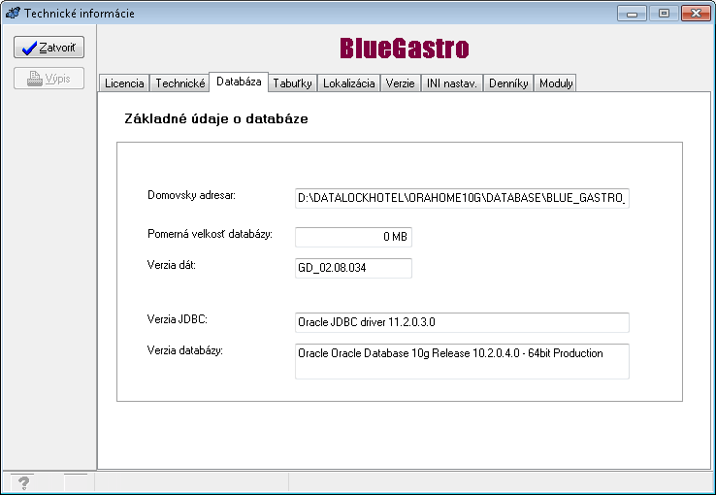Open the Licencia tab
Image resolution: width=716 pixels, height=495 pixels.
click(x=124, y=83)
